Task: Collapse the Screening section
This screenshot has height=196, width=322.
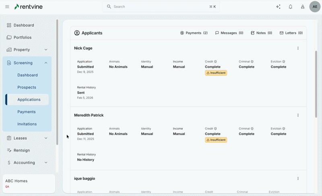Action: click(46, 63)
